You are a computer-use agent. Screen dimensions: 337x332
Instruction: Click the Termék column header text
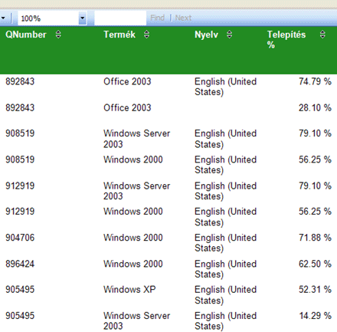119,35
